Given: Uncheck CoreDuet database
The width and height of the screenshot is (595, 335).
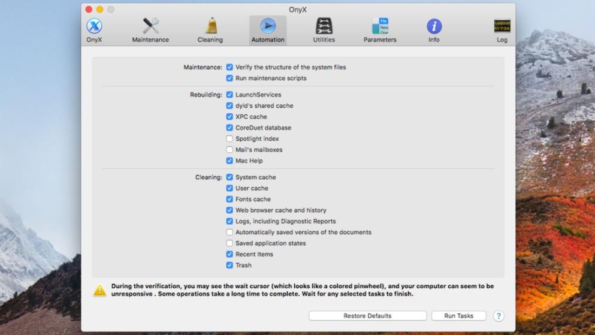Looking at the screenshot, I should point(229,128).
